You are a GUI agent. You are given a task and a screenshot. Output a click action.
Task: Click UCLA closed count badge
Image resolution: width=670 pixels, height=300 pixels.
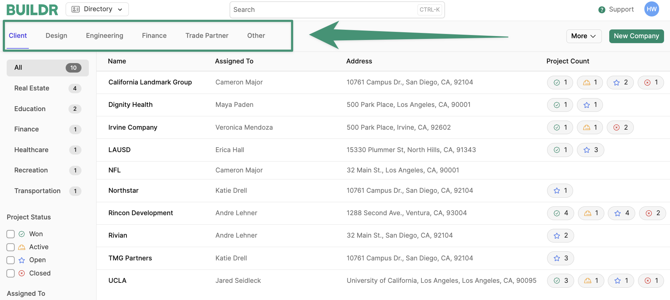(x=651, y=281)
